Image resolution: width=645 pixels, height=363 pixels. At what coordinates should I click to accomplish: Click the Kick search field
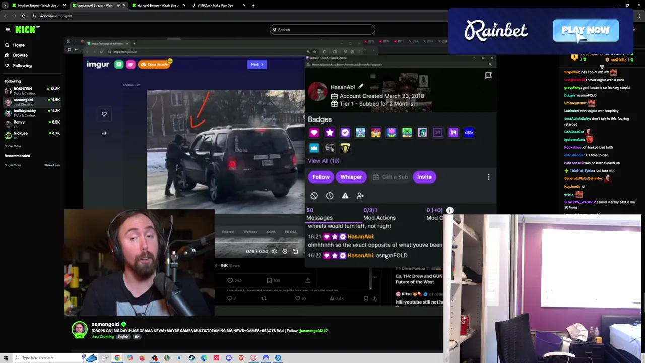pyautogui.click(x=322, y=30)
